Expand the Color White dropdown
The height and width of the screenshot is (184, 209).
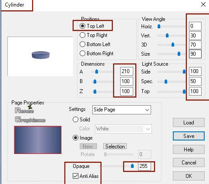point(123,129)
